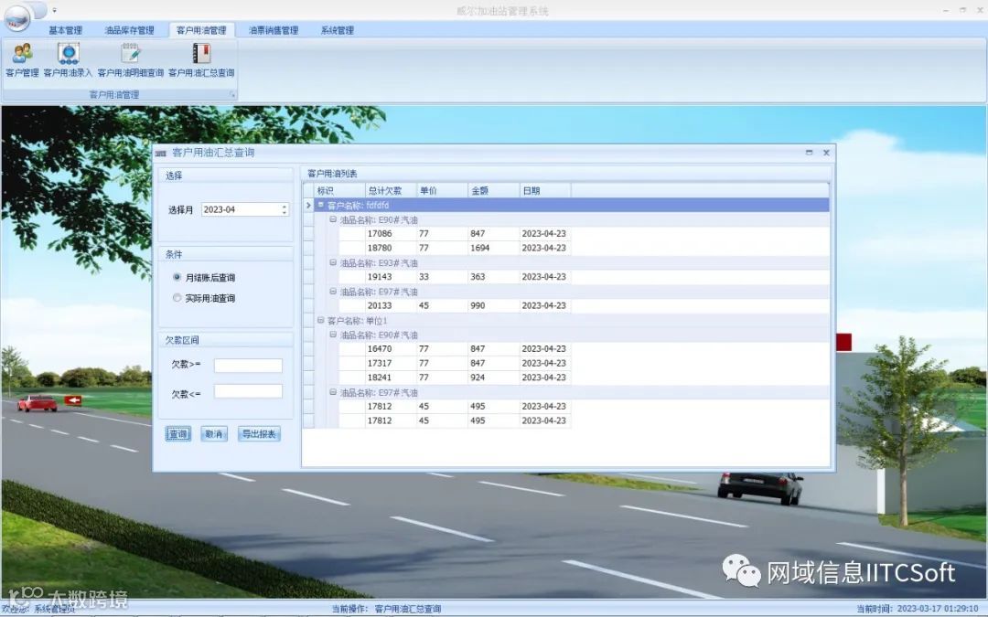Viewport: 988px width, 617px height.
Task: Click the 当前时间 clock in status bar
Action: click(x=917, y=609)
